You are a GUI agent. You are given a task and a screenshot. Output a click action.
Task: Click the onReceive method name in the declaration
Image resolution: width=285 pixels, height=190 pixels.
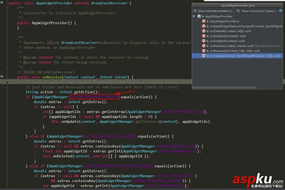(x=52, y=77)
